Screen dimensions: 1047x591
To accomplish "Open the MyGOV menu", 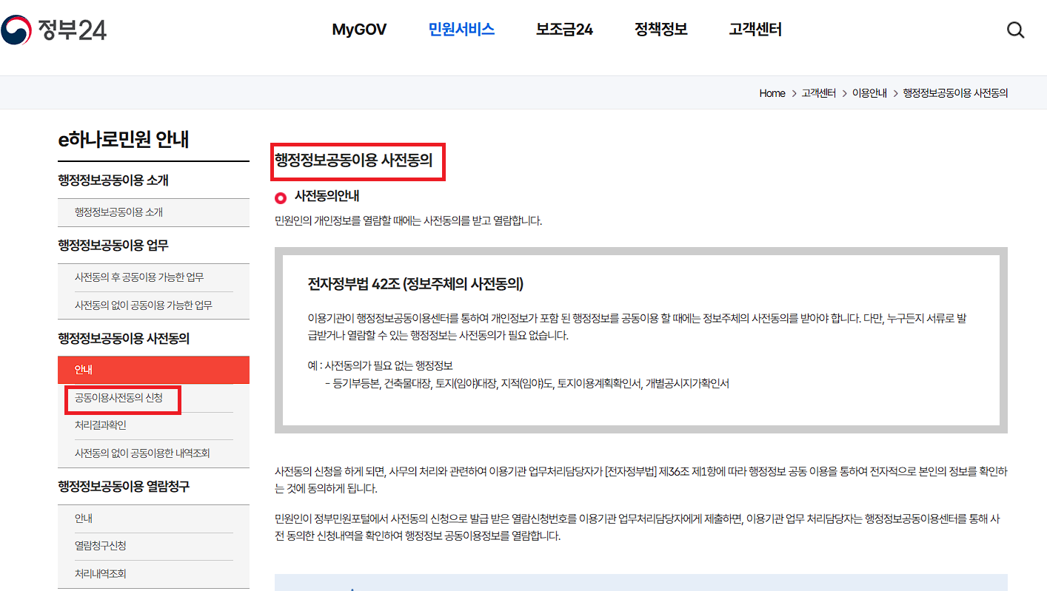I will coord(360,30).
